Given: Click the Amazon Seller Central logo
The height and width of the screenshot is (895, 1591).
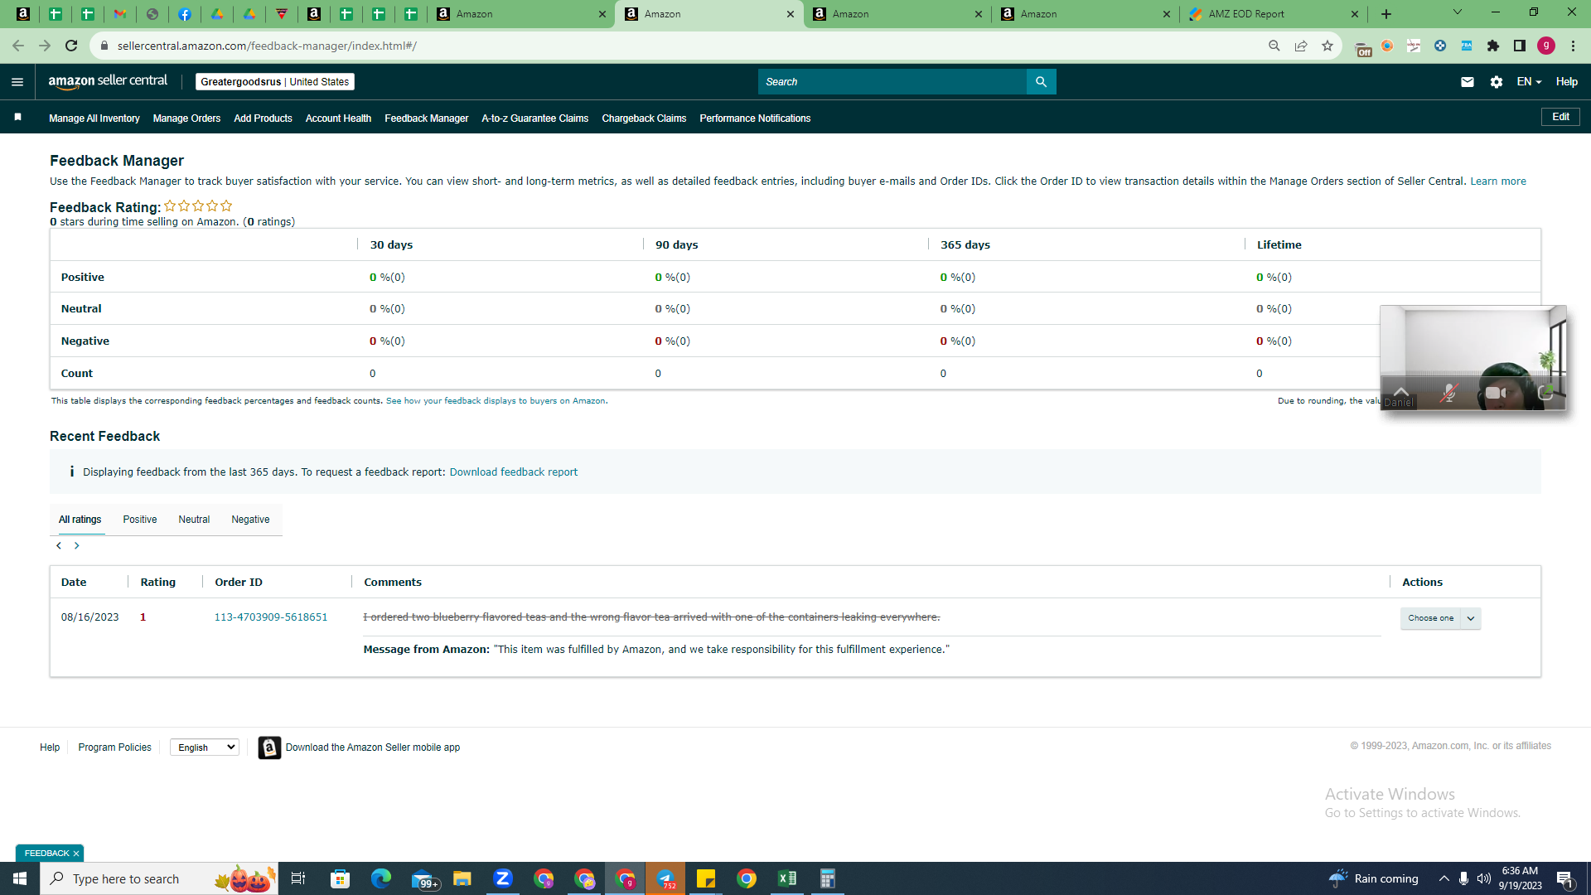Looking at the screenshot, I should [x=108, y=81].
